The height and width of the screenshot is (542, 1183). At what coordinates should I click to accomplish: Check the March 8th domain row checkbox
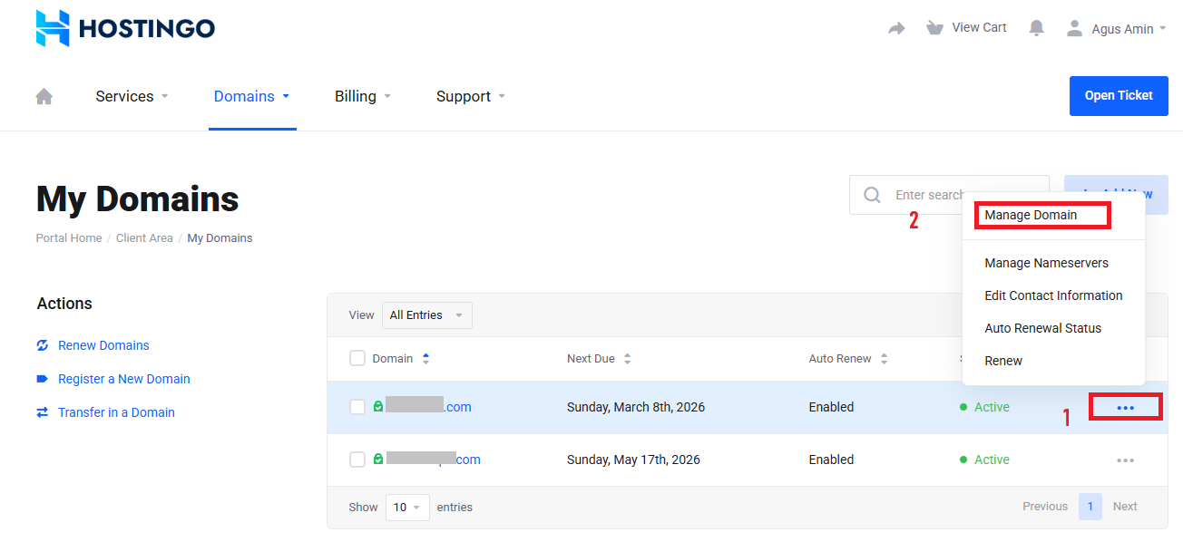click(357, 407)
